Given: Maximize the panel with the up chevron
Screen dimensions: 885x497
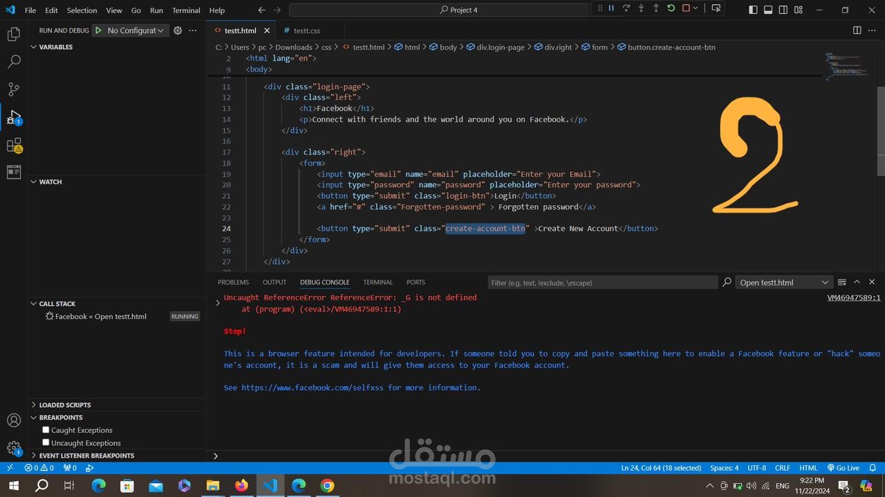Looking at the screenshot, I should [857, 282].
